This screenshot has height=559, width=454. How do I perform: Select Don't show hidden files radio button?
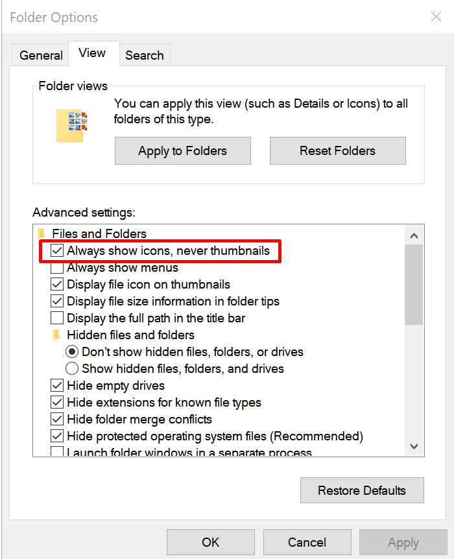[73, 351]
